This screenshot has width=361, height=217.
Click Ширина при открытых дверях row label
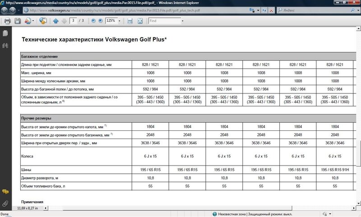[x=59, y=143]
